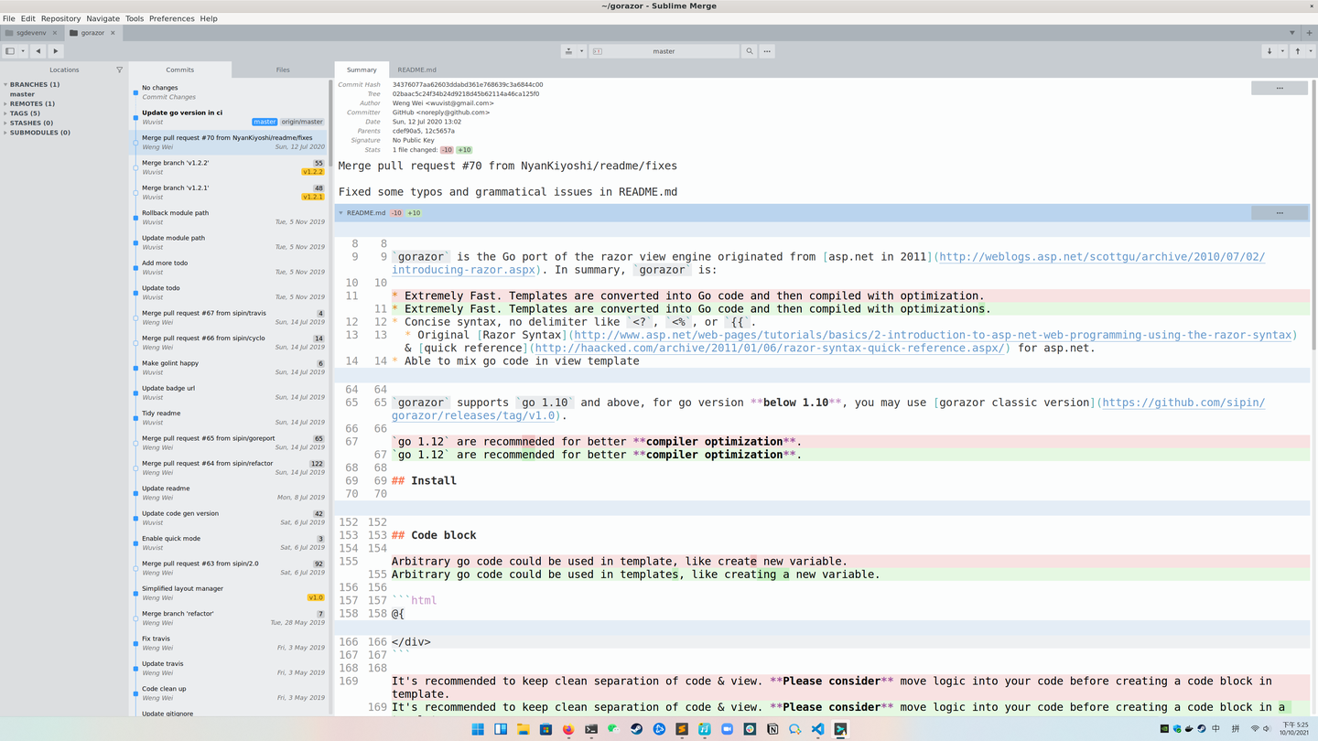Open the search icon near the branch field
This screenshot has width=1318, height=741.
coord(751,50)
